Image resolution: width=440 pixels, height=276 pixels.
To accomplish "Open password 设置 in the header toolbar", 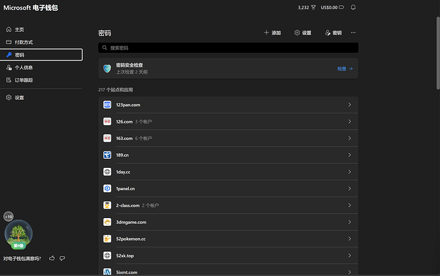I will coord(303,32).
